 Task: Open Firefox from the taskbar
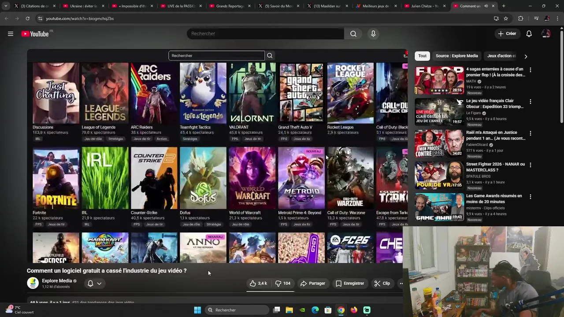pos(354,310)
